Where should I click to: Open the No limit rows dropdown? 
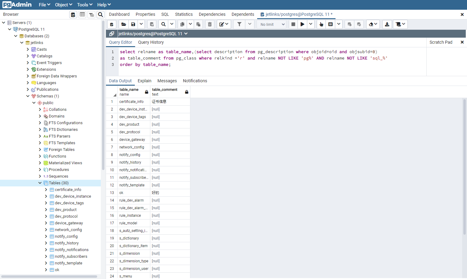coord(272,24)
